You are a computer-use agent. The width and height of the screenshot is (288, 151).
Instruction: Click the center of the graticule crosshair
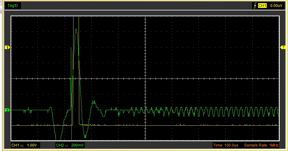tap(145, 79)
